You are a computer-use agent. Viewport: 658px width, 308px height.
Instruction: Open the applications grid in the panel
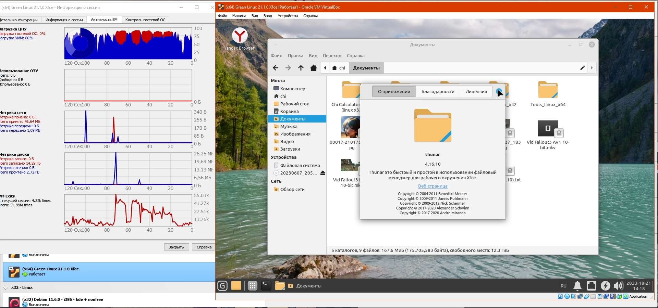pyautogui.click(x=253, y=286)
